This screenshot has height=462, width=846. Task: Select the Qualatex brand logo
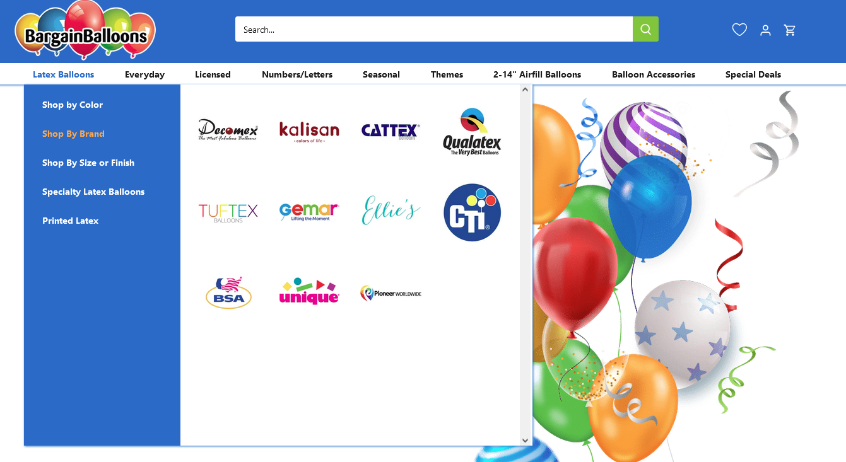(472, 131)
